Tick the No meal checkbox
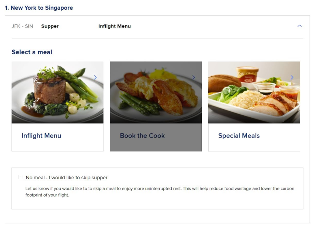The width and height of the screenshot is (312, 225). pyautogui.click(x=21, y=177)
